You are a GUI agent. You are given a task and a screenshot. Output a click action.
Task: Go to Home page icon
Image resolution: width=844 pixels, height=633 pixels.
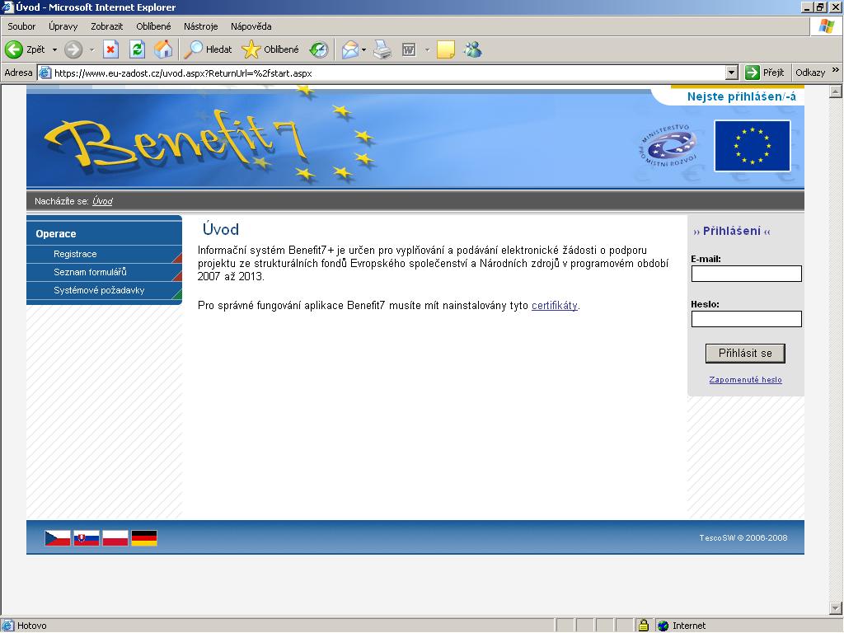point(163,49)
